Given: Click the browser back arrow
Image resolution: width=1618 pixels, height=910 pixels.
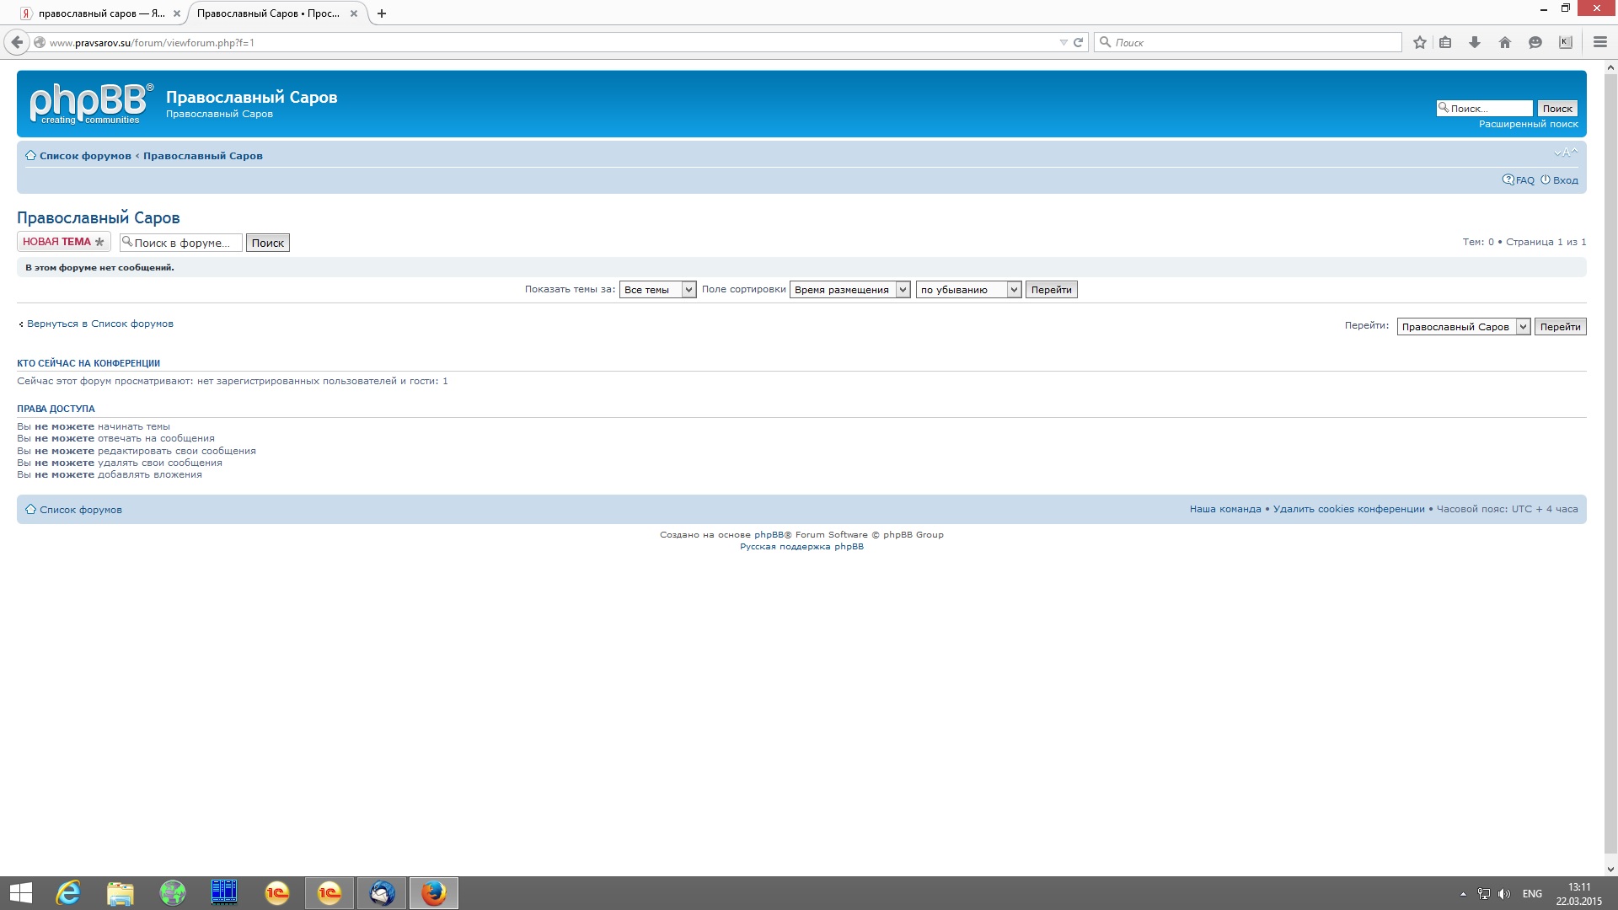Looking at the screenshot, I should coord(17,42).
